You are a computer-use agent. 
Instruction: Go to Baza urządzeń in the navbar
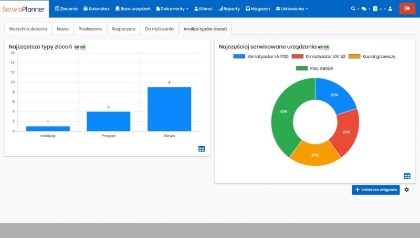click(x=133, y=8)
